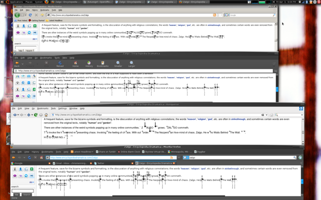321x200 pixels.
Task: Click the sidebar search input in bottom Firefox page
Action: [x=23, y=191]
